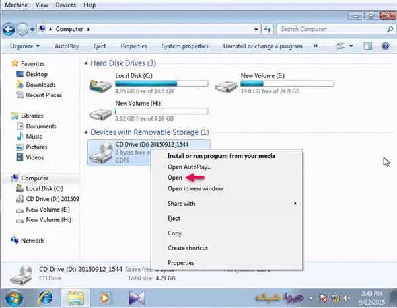Select Computer in the navigation pane
This screenshot has width=397, height=308.
34,178
